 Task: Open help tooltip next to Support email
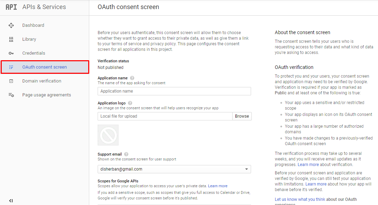126,154
